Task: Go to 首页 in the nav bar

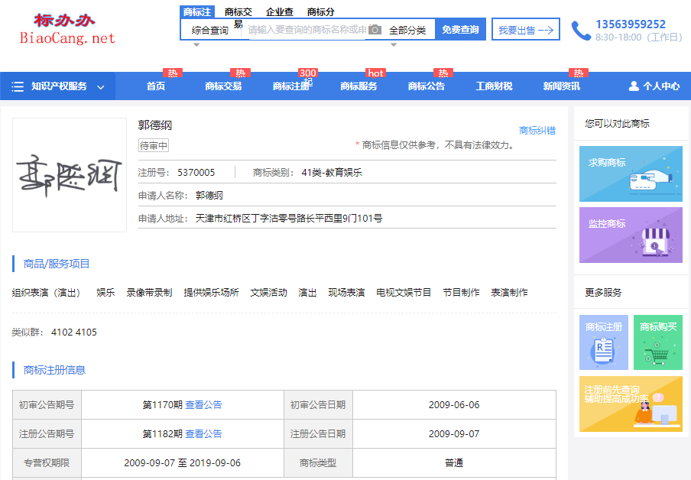Action: (156, 86)
